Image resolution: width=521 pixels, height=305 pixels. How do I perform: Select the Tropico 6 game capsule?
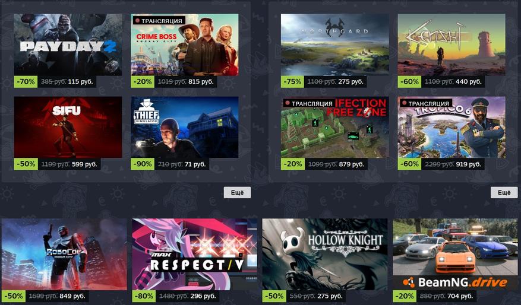coord(451,127)
